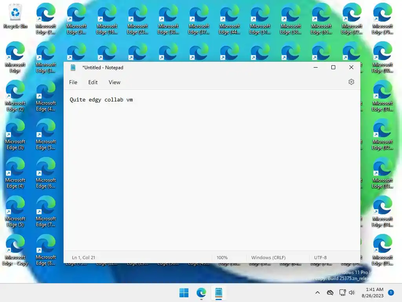Click the '*Untitled - Notepad' window title
The image size is (402, 302).
pos(103,68)
